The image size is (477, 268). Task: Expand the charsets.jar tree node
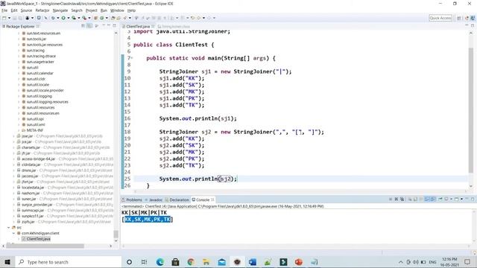point(13,147)
